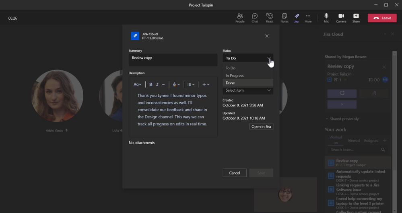Click MB avatar on shared card
This screenshot has width=402, height=213.
click(x=385, y=80)
